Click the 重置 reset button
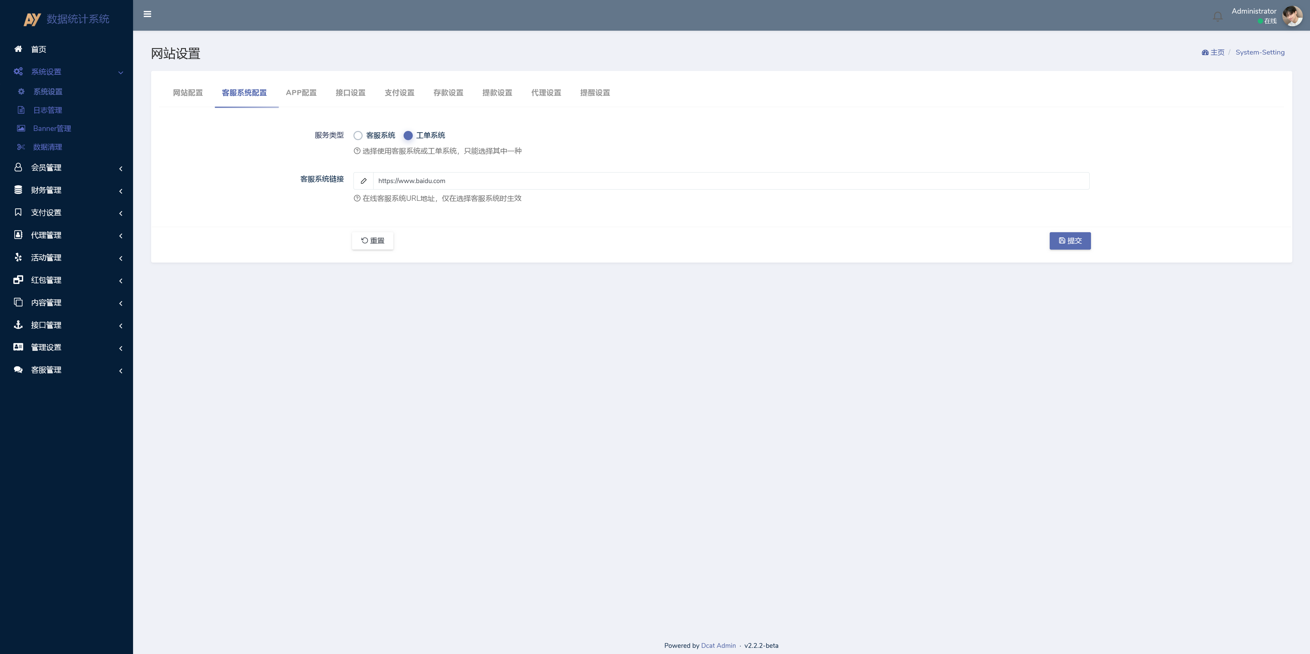1310x654 pixels. click(372, 241)
